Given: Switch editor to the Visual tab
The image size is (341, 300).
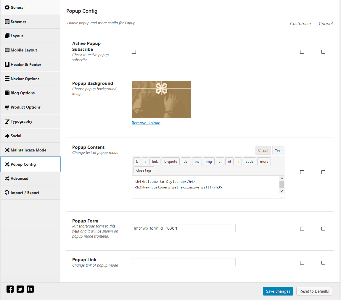Looking at the screenshot, I should pos(263,151).
